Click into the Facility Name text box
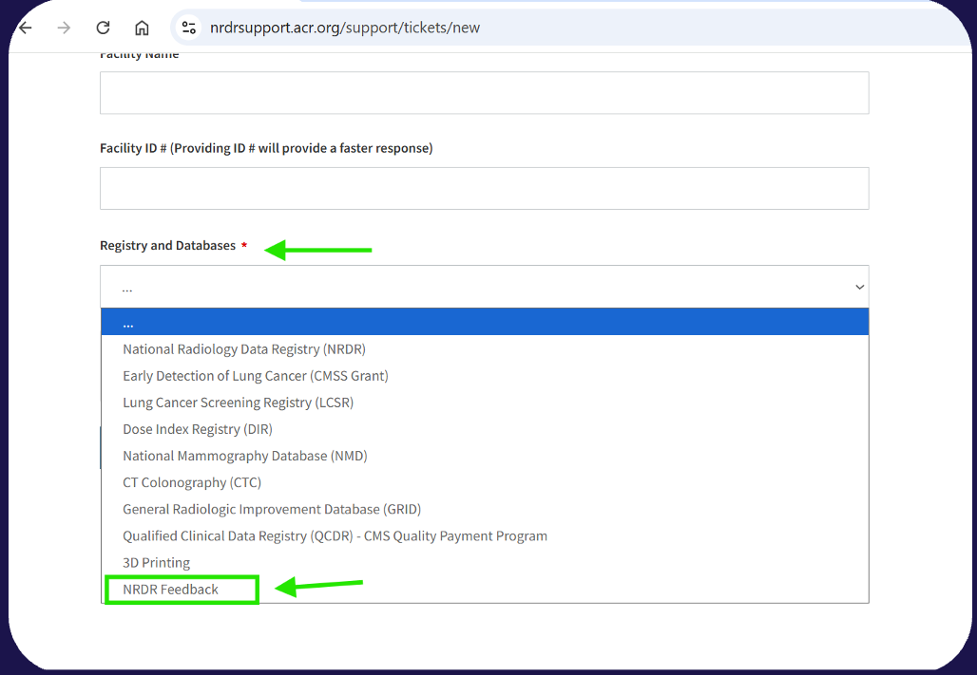977x675 pixels. coord(484,93)
